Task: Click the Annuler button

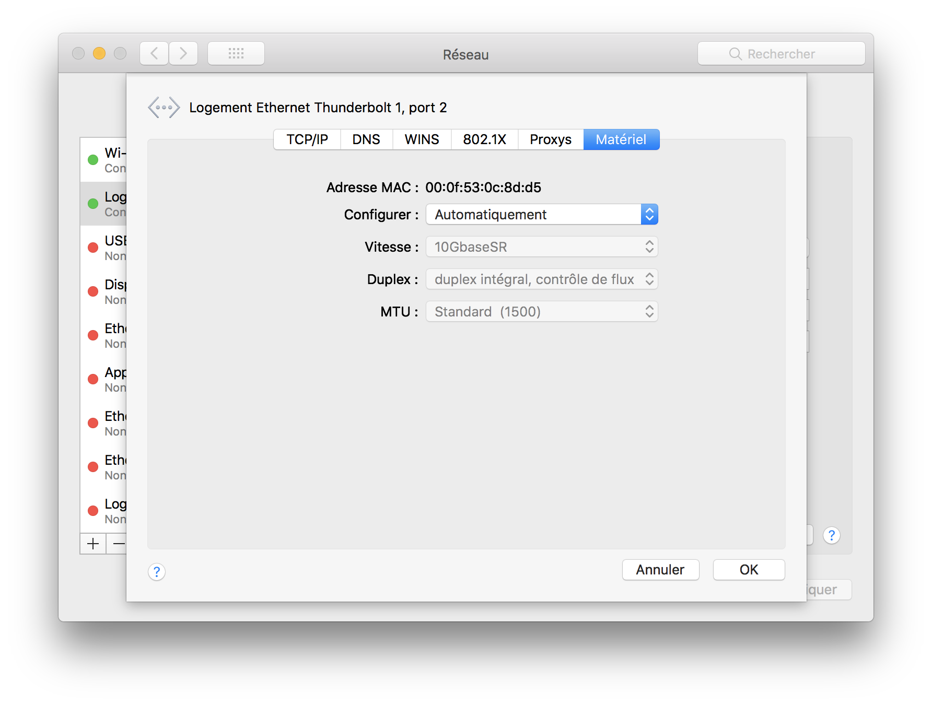Action: [x=660, y=570]
